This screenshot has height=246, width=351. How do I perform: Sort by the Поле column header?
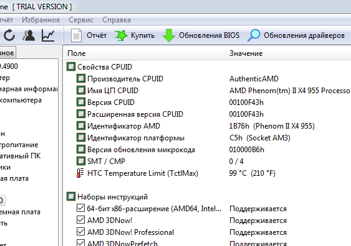[x=145, y=53]
